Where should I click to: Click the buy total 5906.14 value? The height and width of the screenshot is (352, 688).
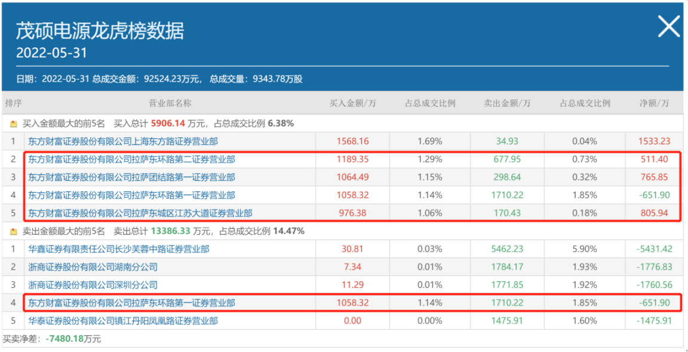168,124
